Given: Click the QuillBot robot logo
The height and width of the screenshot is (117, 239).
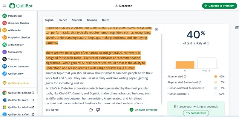Looking at the screenshot, I should coord(12,6).
